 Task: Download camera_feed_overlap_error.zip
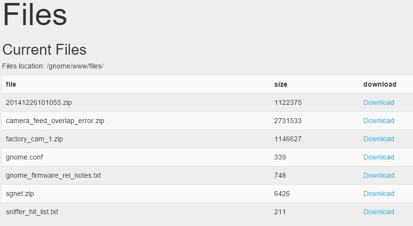pyautogui.click(x=379, y=121)
